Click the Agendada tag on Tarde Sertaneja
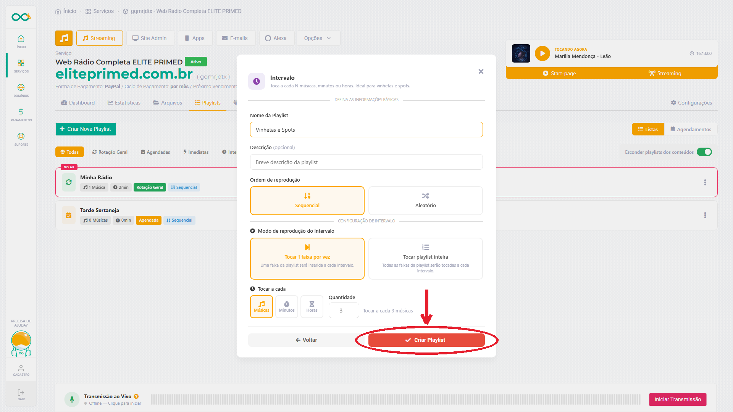Viewport: 733px width, 412px height. point(149,220)
